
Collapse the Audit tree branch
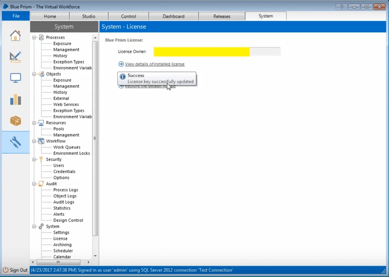(x=34, y=184)
